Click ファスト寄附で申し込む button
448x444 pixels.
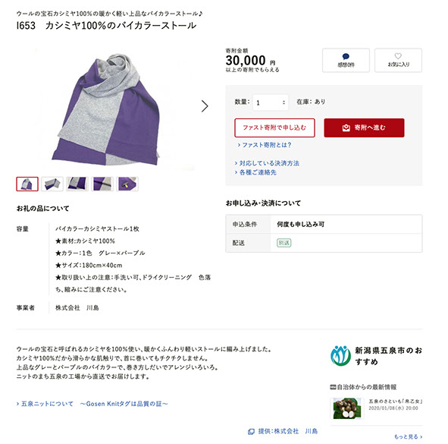click(x=274, y=128)
